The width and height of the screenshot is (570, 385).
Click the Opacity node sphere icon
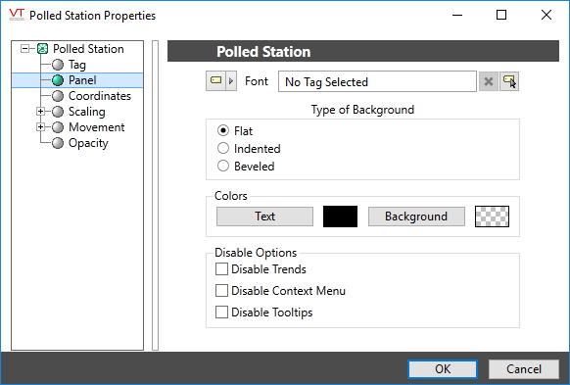[x=58, y=143]
